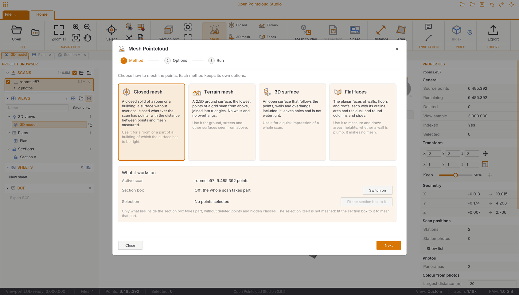Choose the 3D surface method card
Screen dimensions: 519x295
pyautogui.click(x=292, y=122)
